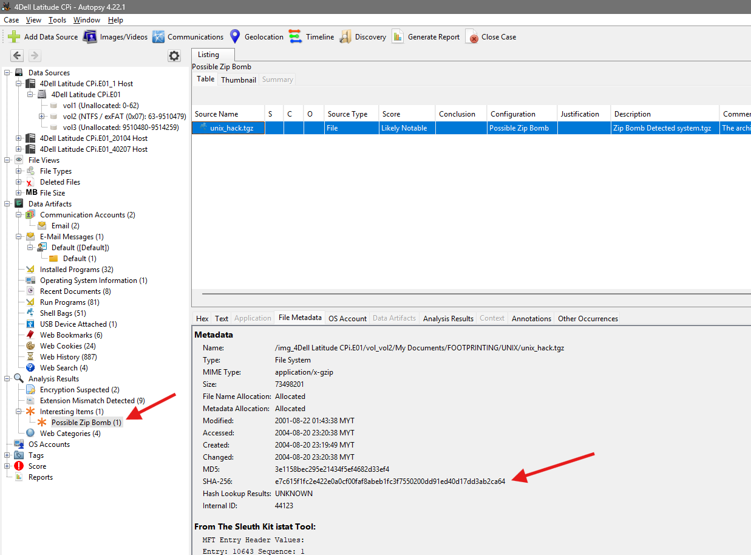Click the Encryption Suspected icon

(x=30, y=390)
